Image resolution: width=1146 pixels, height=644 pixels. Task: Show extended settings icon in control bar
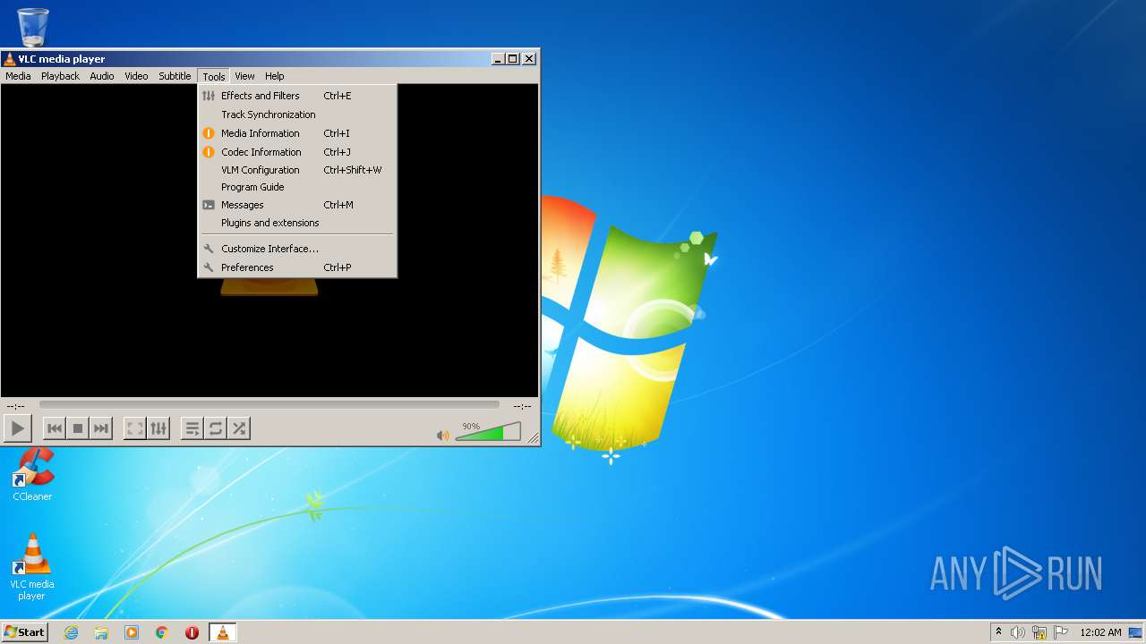coord(158,428)
